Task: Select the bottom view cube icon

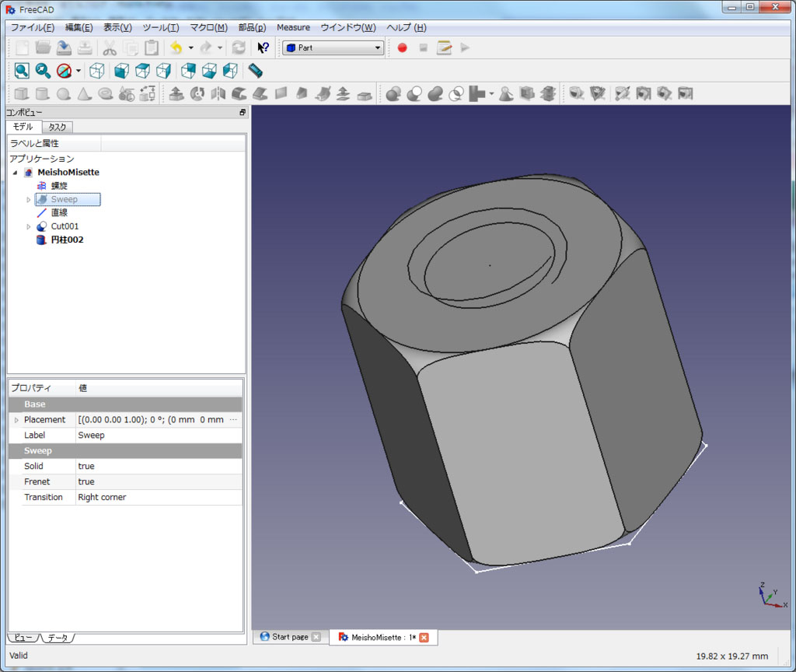Action: (x=209, y=71)
